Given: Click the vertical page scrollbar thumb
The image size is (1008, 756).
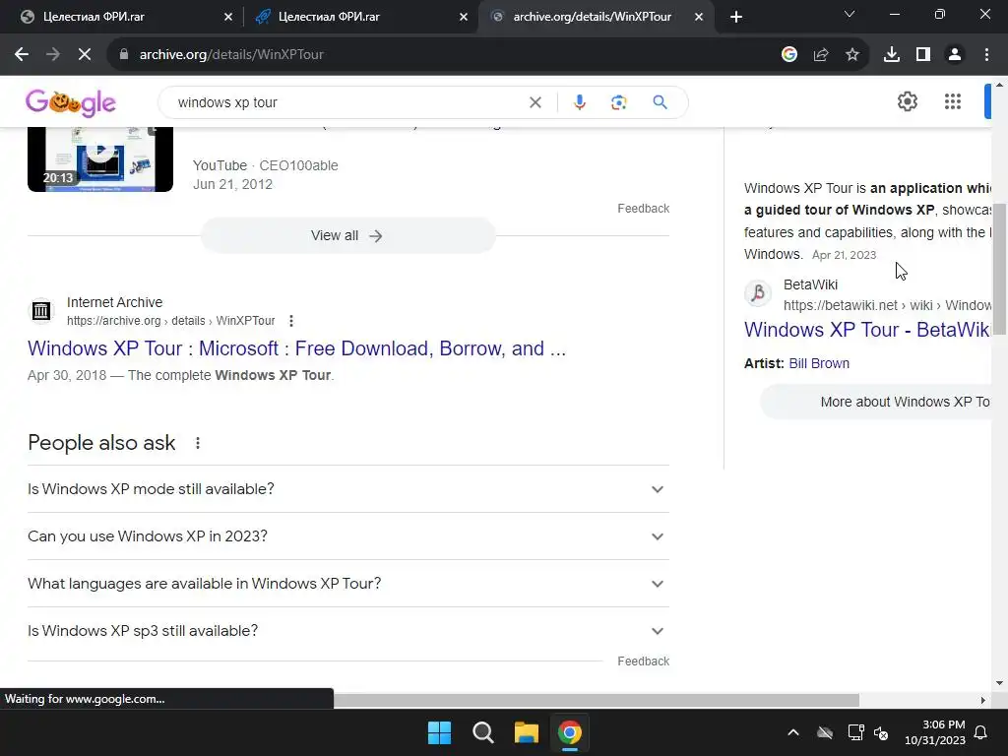Looking at the screenshot, I should coord(1000,269).
